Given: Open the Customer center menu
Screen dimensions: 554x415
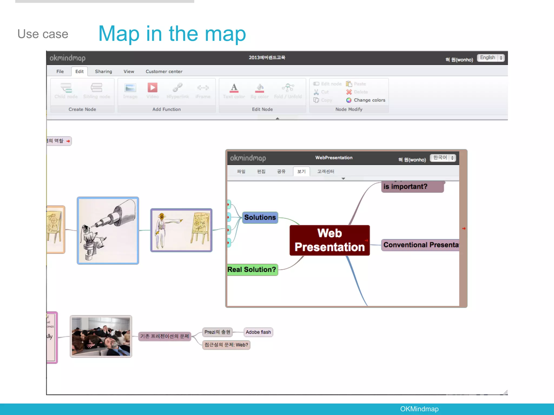Looking at the screenshot, I should point(164,71).
